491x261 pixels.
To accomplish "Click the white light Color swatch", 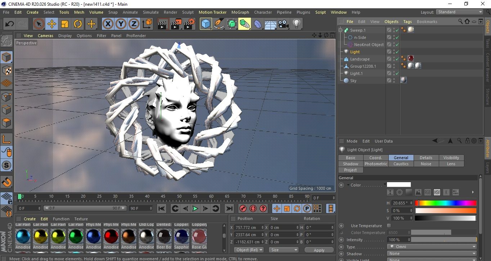I will (398, 185).
